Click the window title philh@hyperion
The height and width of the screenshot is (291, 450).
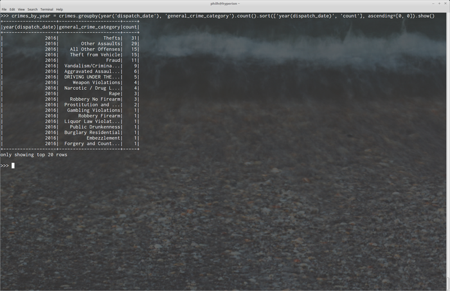click(225, 3)
